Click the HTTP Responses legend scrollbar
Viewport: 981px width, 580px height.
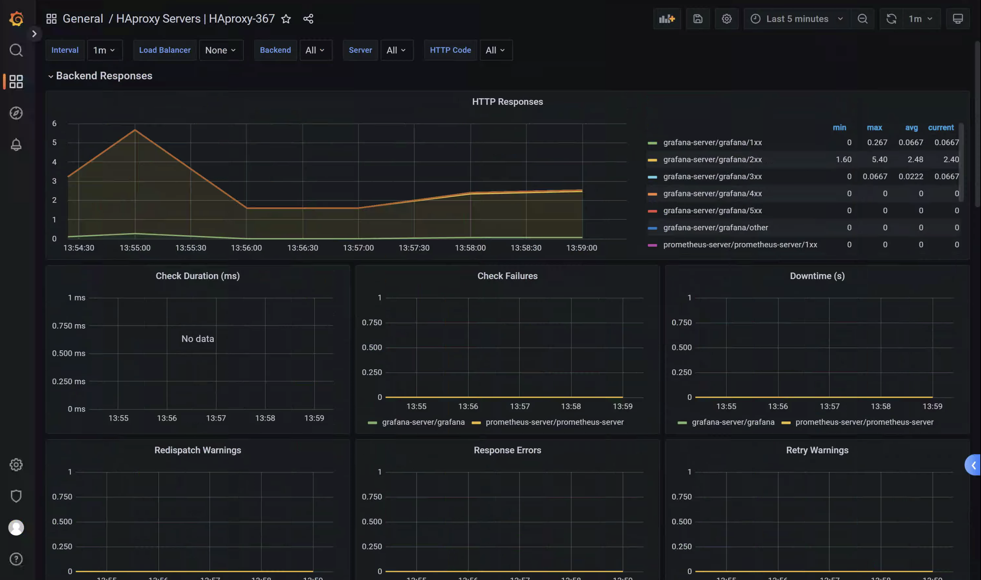(x=961, y=162)
